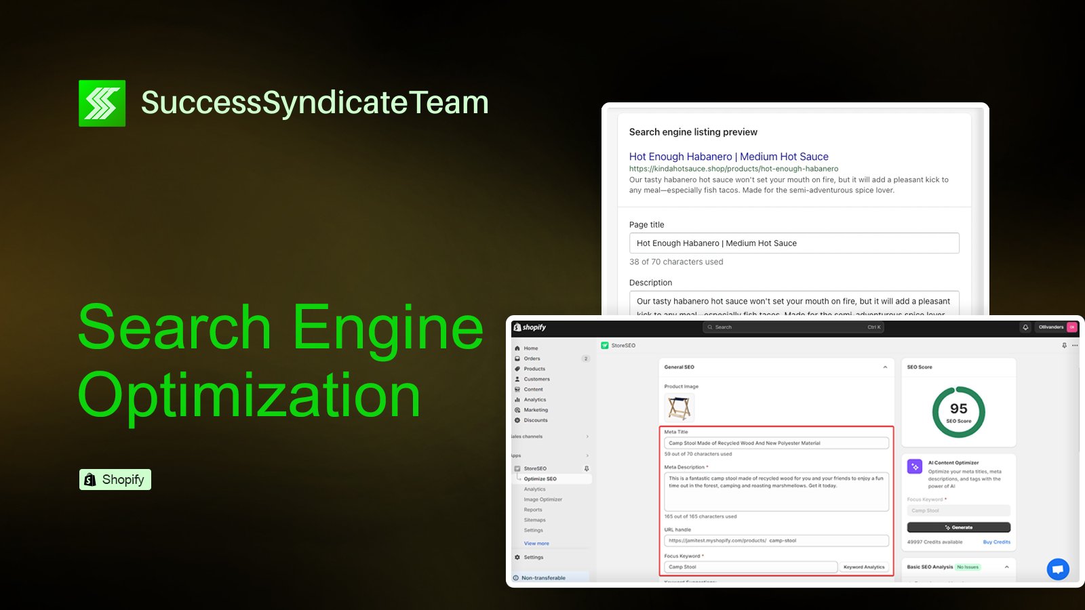Go to Image Optimizer under StoreSEO
The width and height of the screenshot is (1085, 610).
point(542,500)
